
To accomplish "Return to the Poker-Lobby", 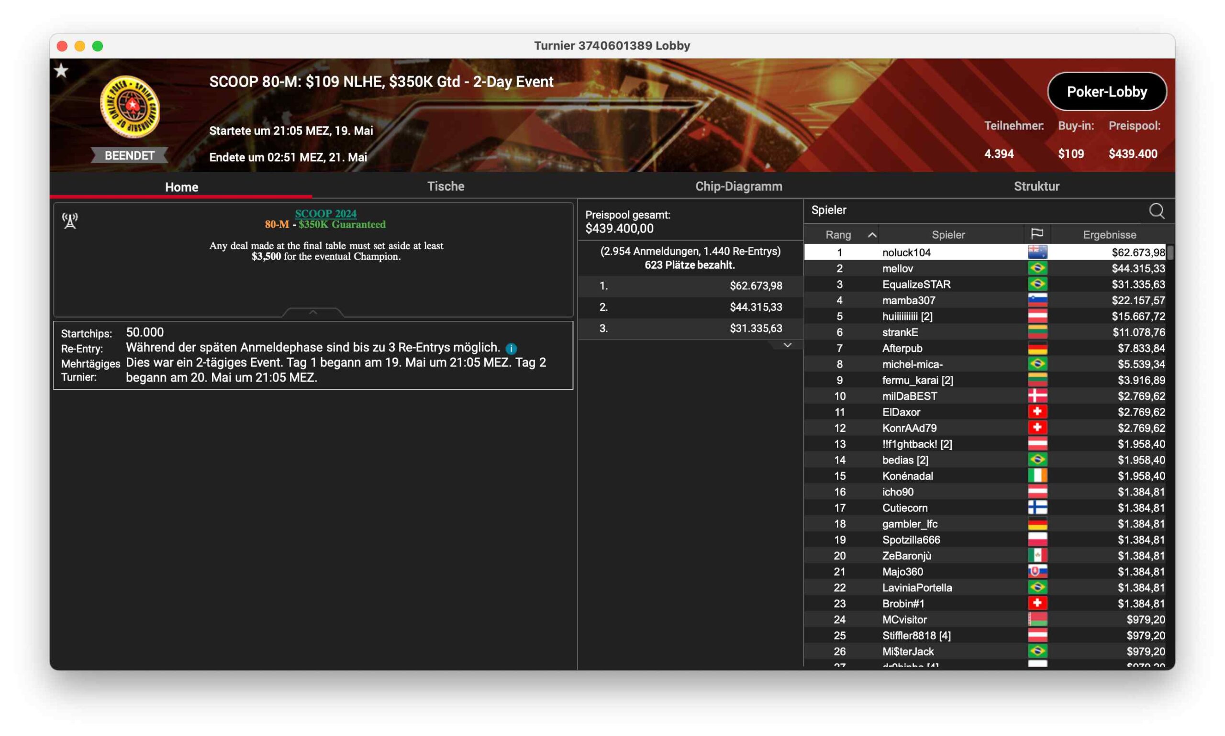I will pos(1106,91).
